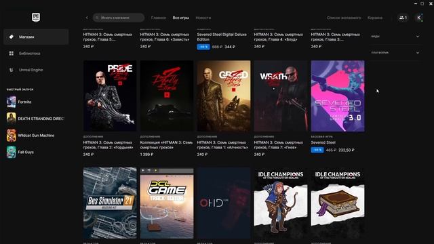Launch Fall Guys from quick launch

pos(36,152)
